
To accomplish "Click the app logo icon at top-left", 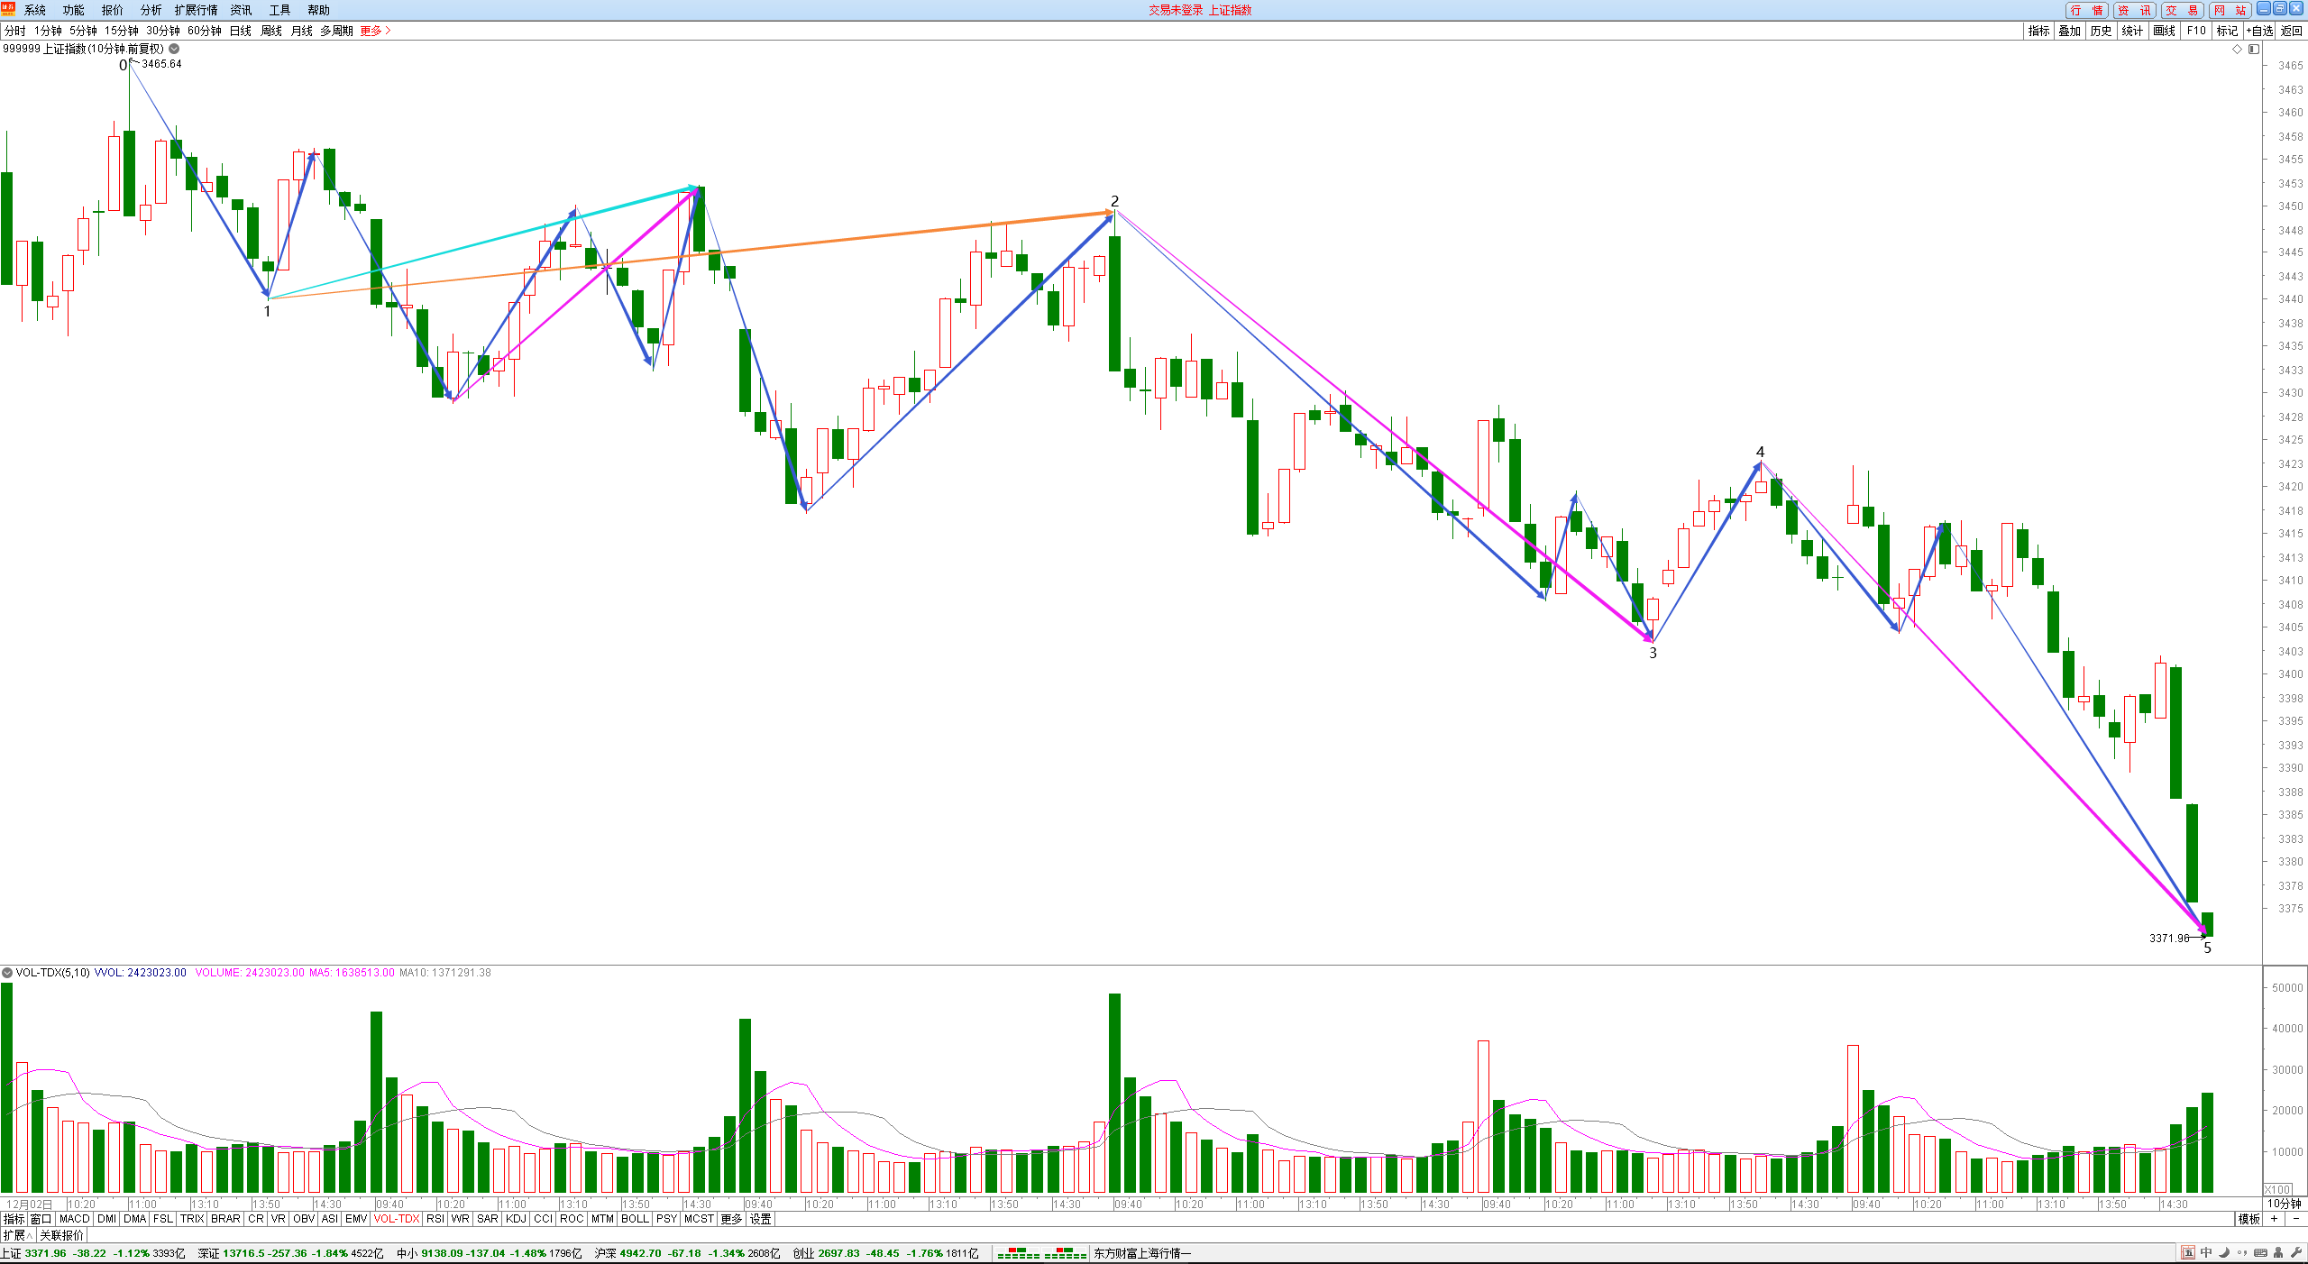I will (8, 9).
